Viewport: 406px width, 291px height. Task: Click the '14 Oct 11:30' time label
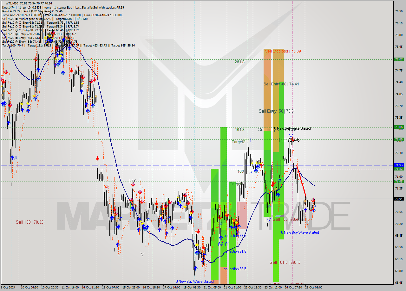coord(90,288)
